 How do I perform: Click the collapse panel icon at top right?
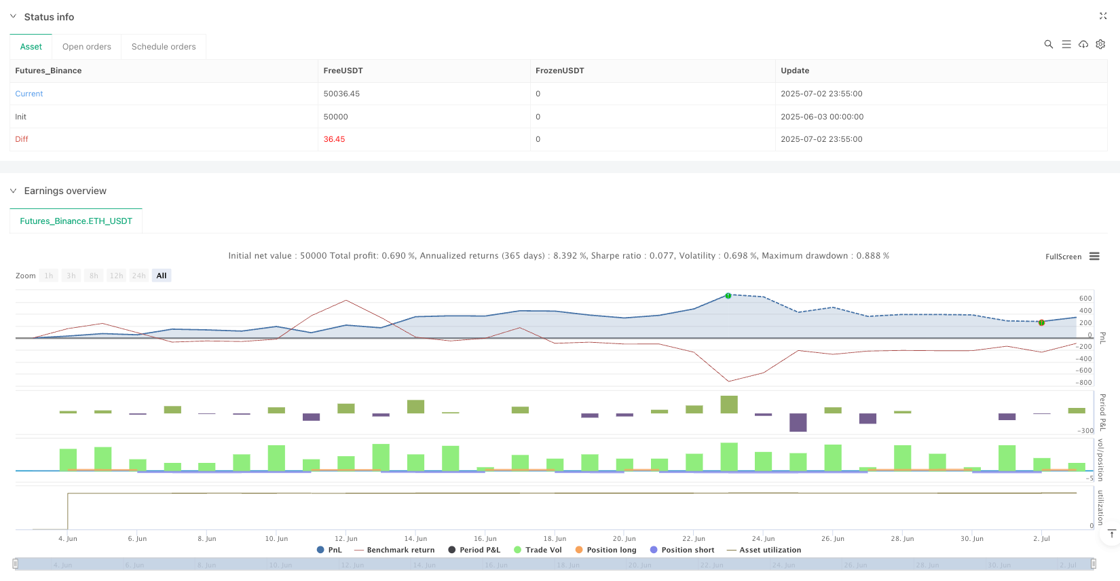1103,16
